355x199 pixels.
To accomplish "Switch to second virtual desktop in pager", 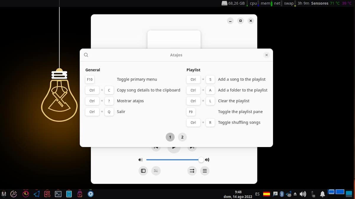I will [x=340, y=192].
